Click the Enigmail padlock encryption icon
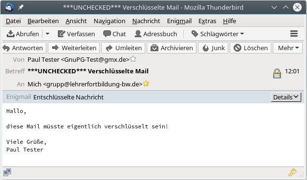The image size is (307, 180). coord(277,73)
